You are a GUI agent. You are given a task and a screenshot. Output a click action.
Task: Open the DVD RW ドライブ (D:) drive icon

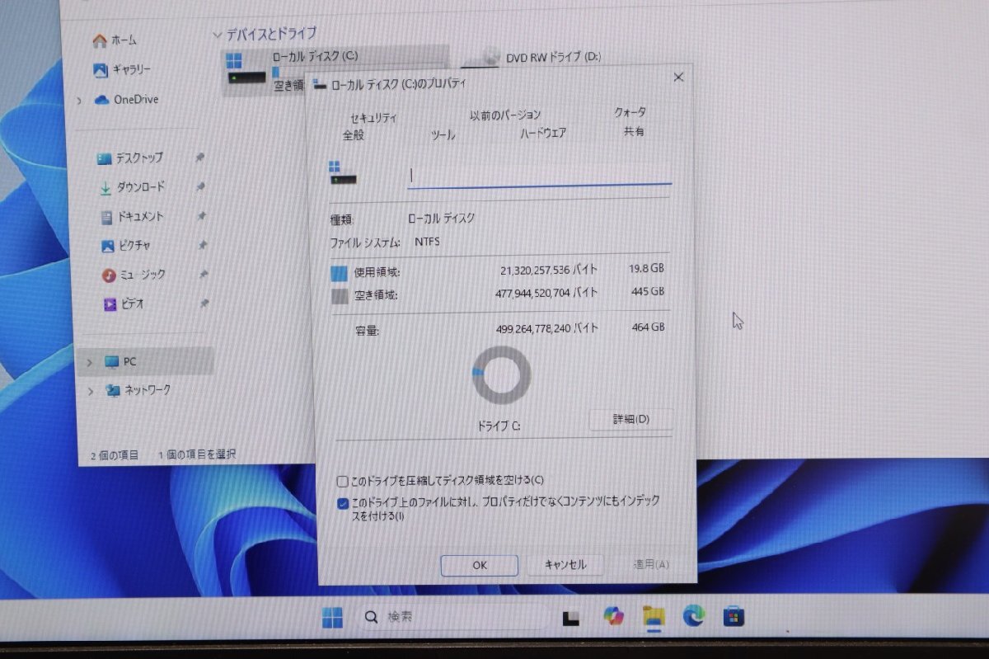pos(480,58)
